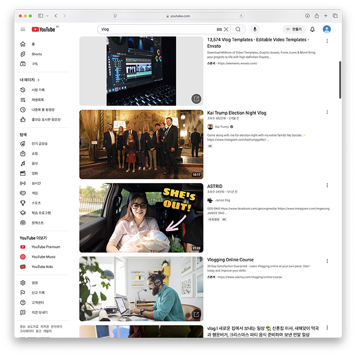The height and width of the screenshot is (356, 356).
Task: Open YouTube Music link
Action: 42,257
